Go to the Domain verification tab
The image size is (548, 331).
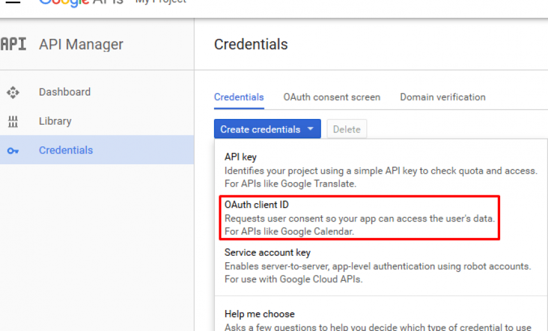click(442, 97)
